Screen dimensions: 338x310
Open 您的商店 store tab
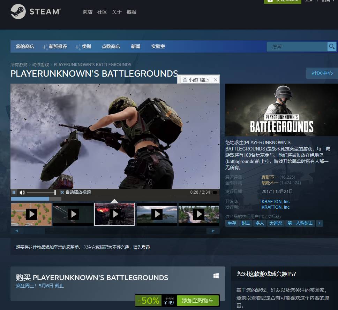(x=25, y=47)
